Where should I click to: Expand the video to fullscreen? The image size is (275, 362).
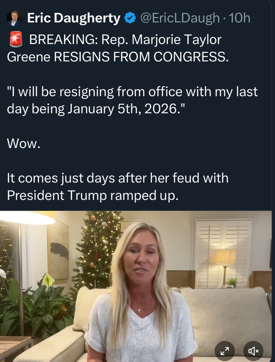[x=224, y=351]
